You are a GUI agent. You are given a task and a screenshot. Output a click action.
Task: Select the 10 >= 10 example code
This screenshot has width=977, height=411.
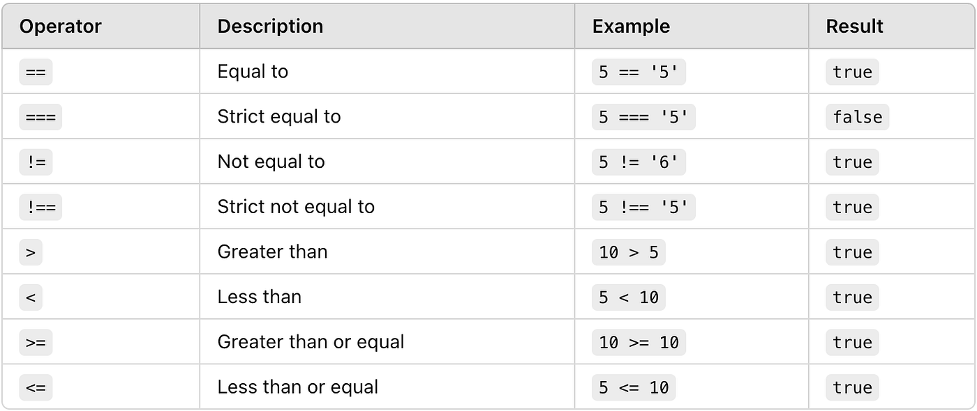click(x=639, y=342)
